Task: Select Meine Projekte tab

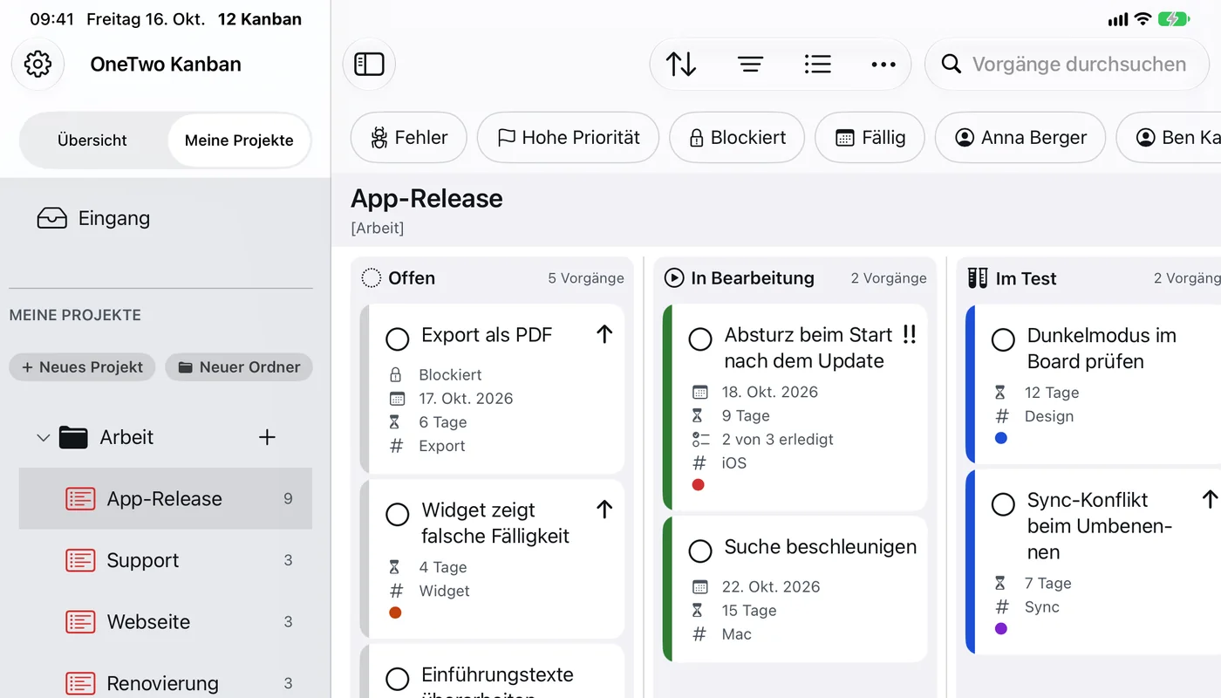Action: 239,140
